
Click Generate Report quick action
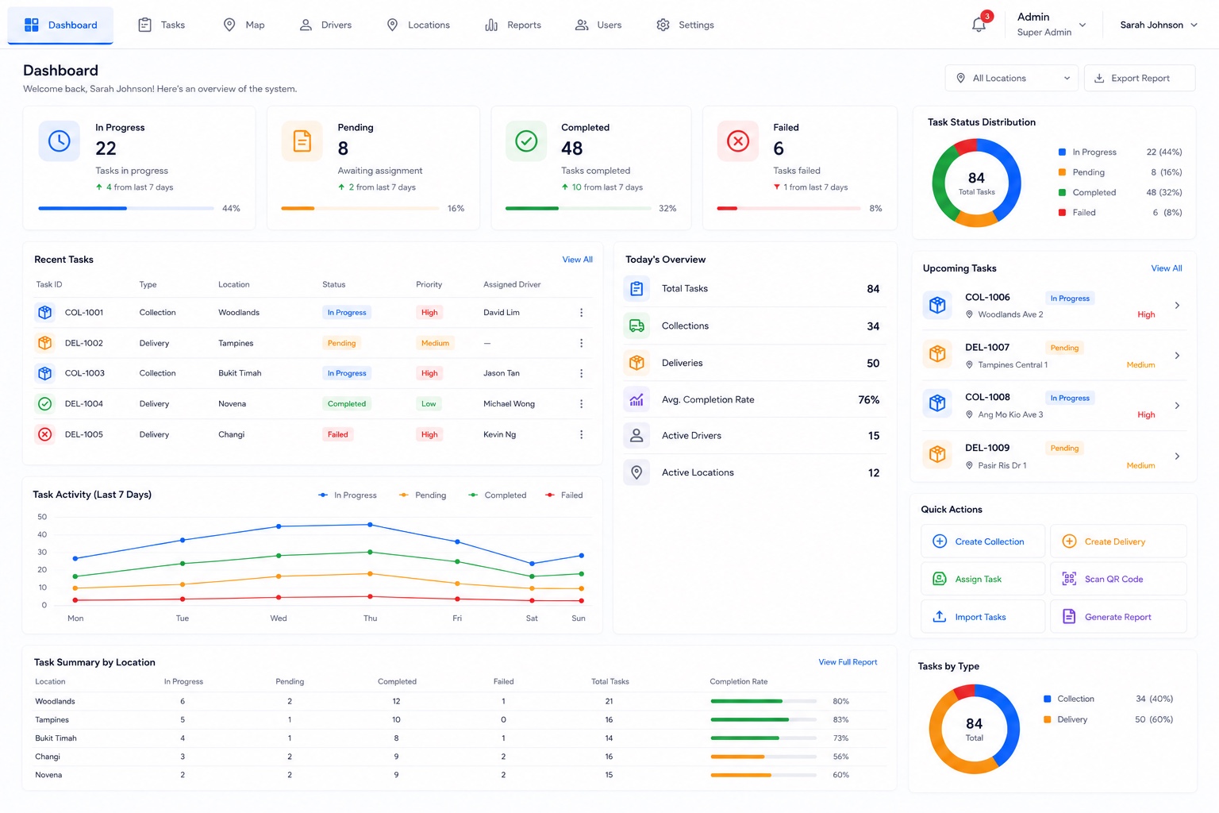point(1118,617)
